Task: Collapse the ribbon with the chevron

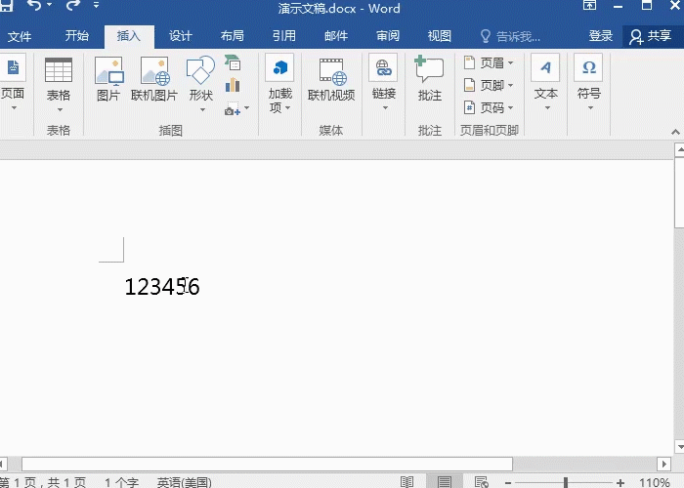Action: coord(675,132)
